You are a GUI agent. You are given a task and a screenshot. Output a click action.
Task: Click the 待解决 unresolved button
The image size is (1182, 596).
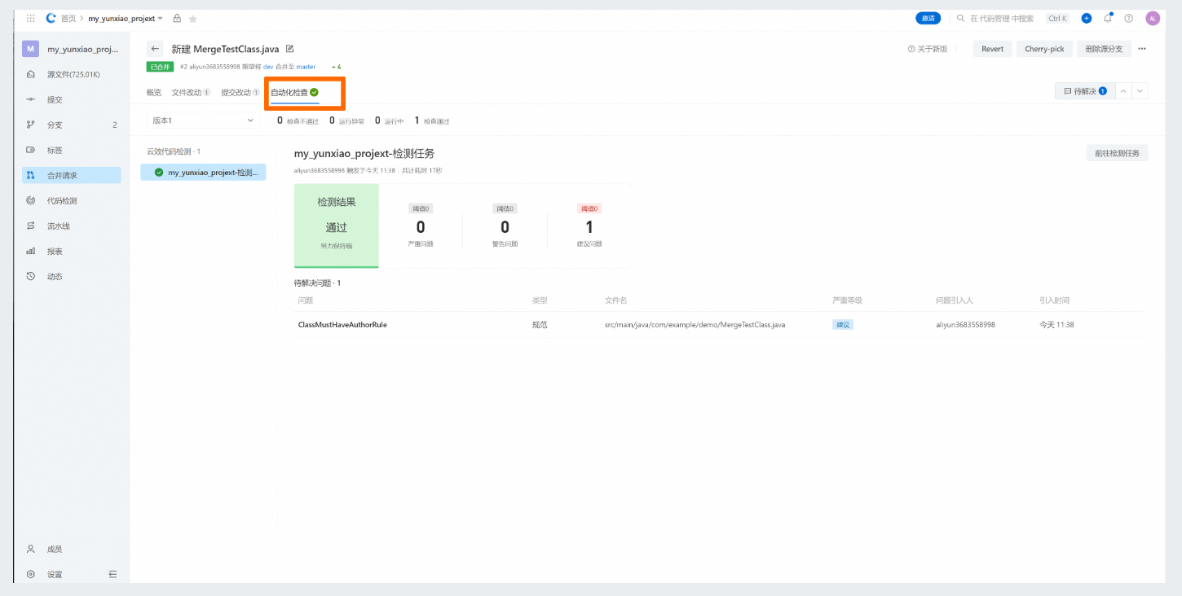tap(1084, 91)
